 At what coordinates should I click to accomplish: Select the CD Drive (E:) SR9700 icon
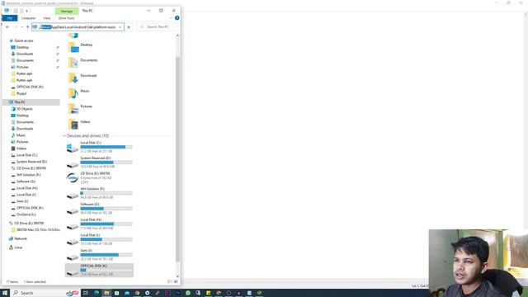73,177
